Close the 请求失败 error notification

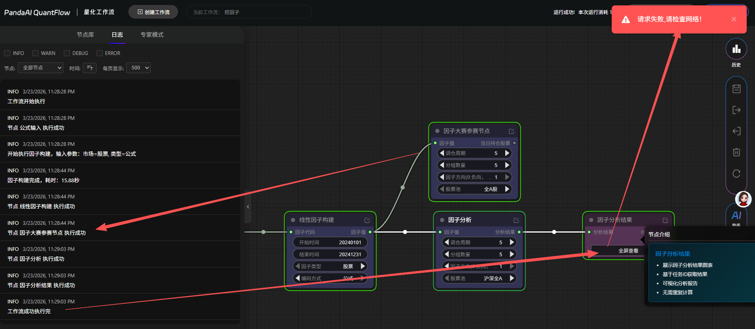click(733, 19)
